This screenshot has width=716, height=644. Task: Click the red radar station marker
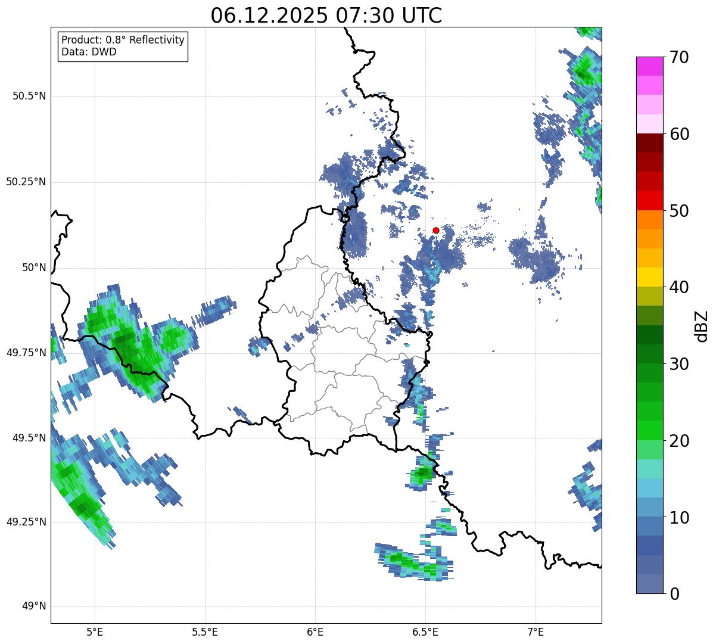436,230
